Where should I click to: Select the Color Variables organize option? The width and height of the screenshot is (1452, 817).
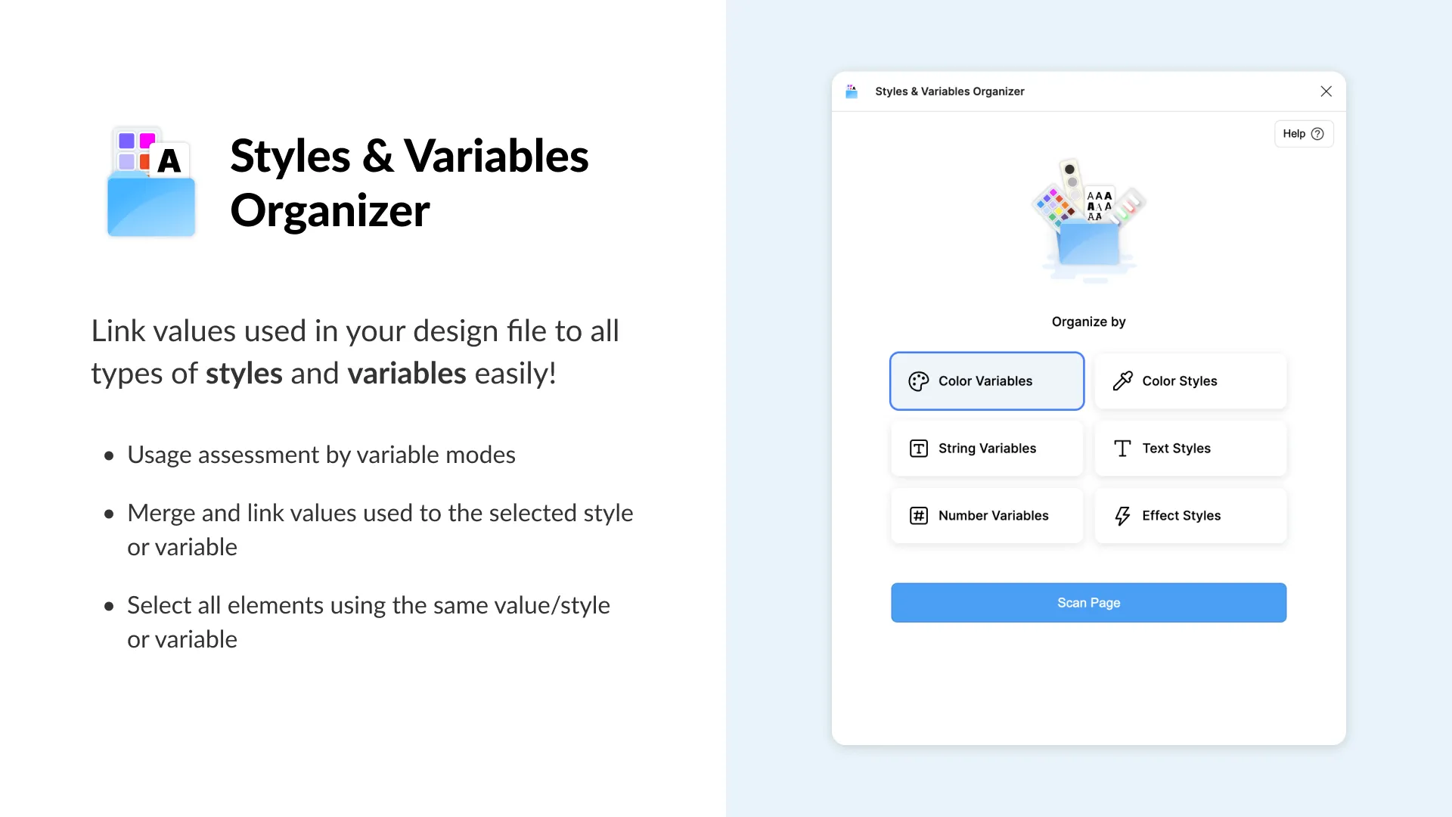click(x=986, y=381)
